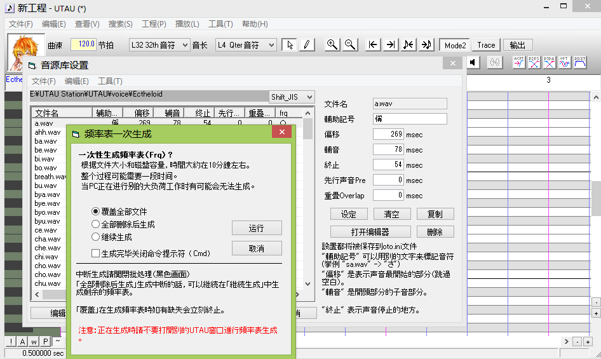Click the 偏移 field showing 269
Screen dimensions: 601x359
[388, 134]
